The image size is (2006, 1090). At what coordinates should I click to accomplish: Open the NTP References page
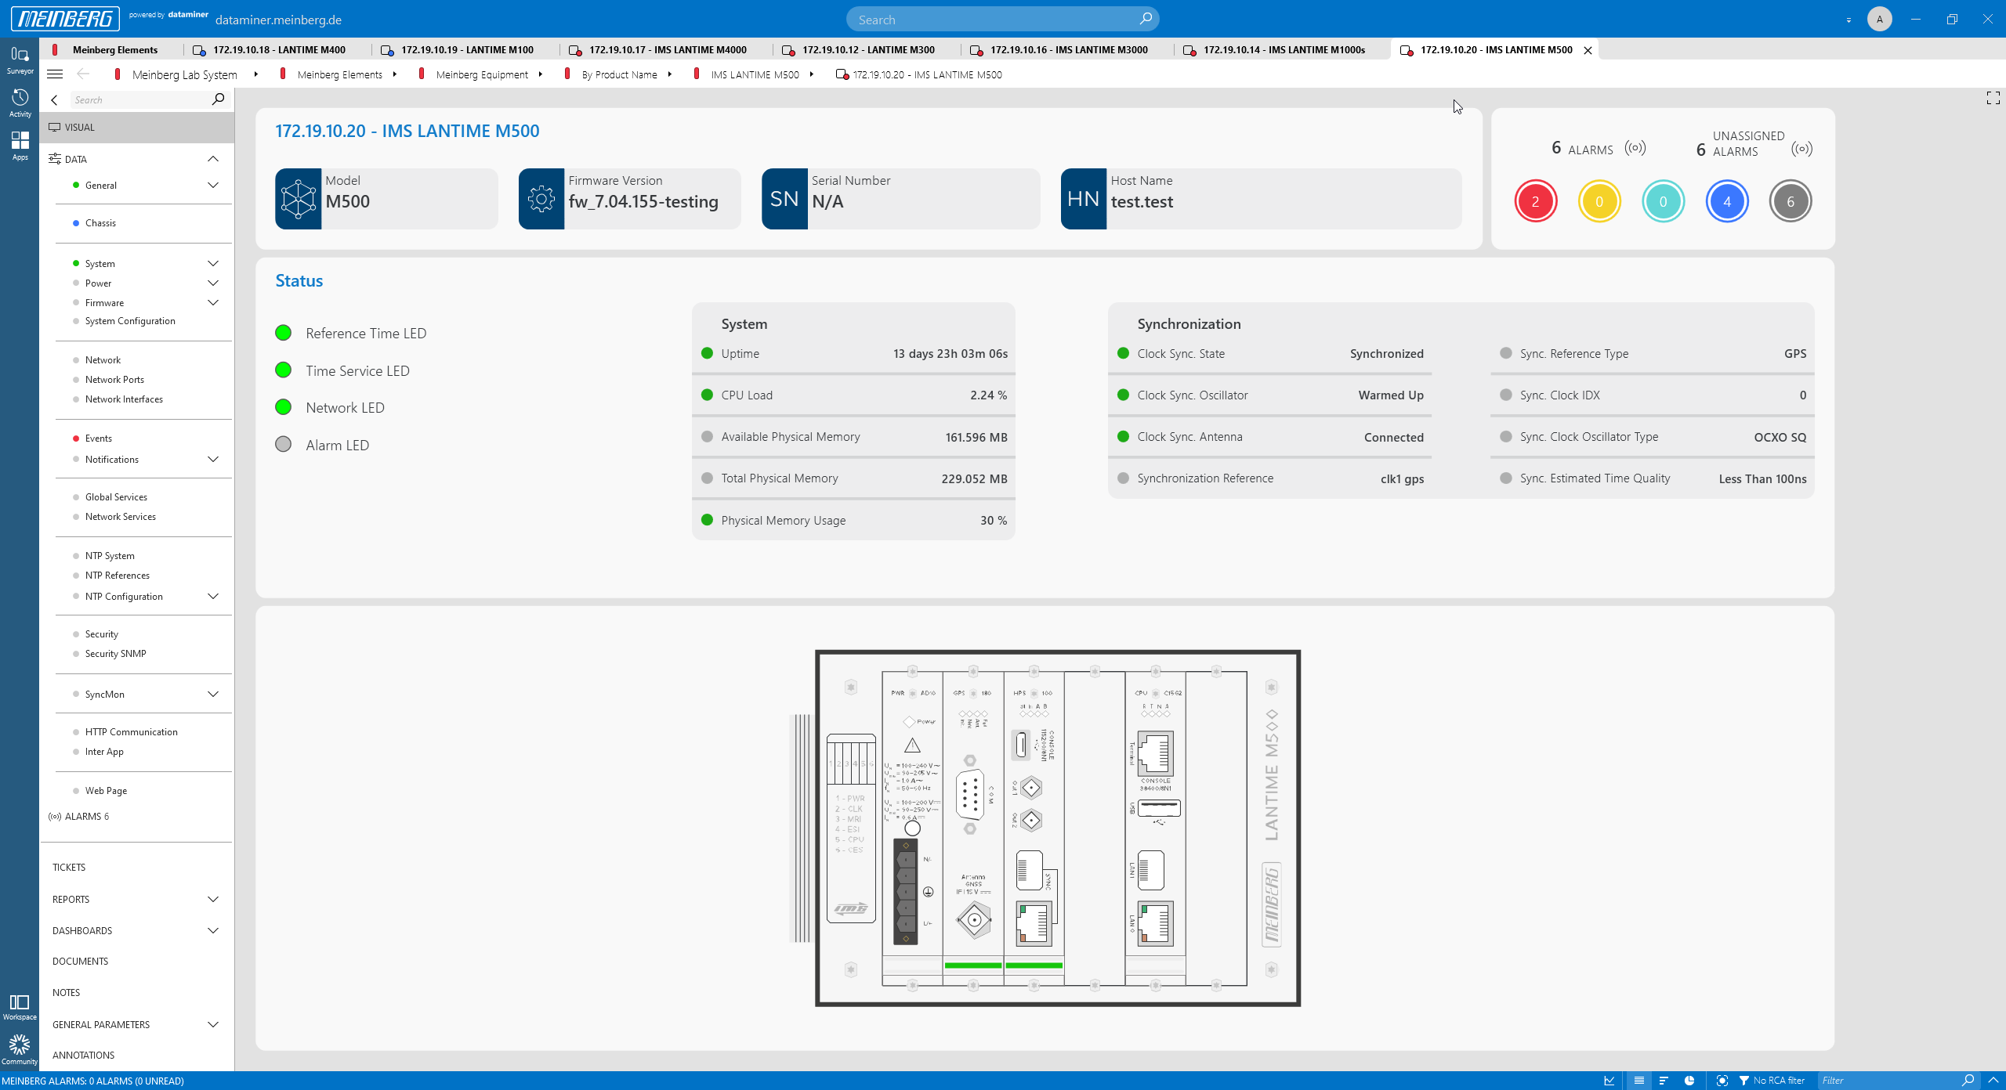coord(118,576)
